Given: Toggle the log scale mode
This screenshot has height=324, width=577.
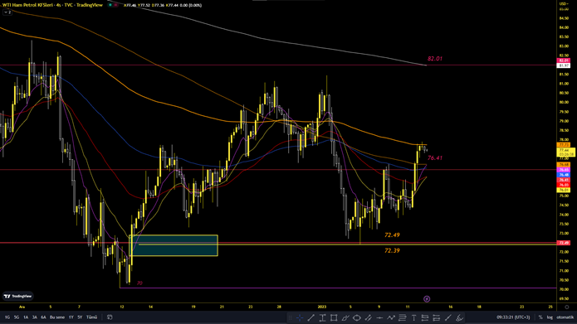Looking at the screenshot, I should (x=550, y=317).
